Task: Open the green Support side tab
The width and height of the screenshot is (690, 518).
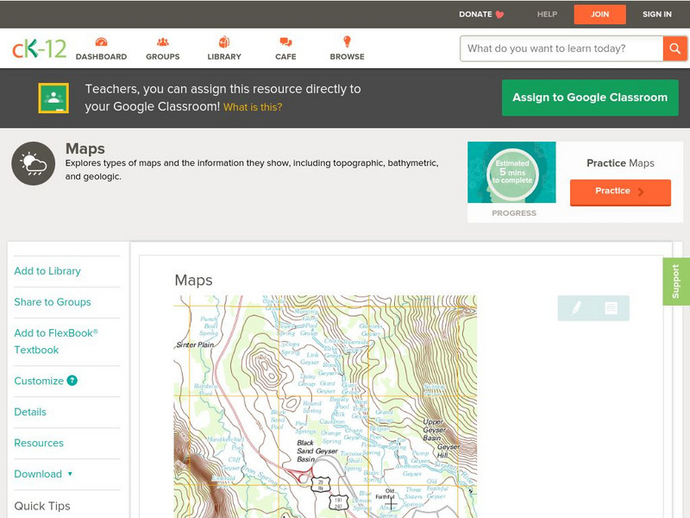Action: [675, 281]
